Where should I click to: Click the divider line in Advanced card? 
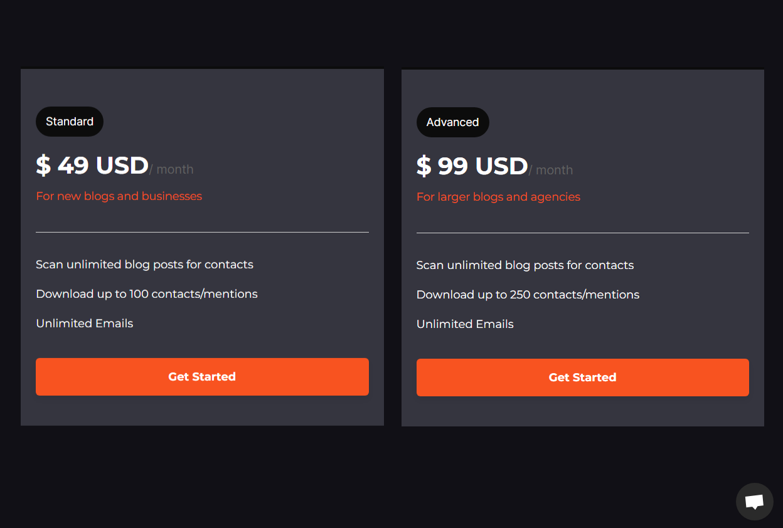[582, 233]
